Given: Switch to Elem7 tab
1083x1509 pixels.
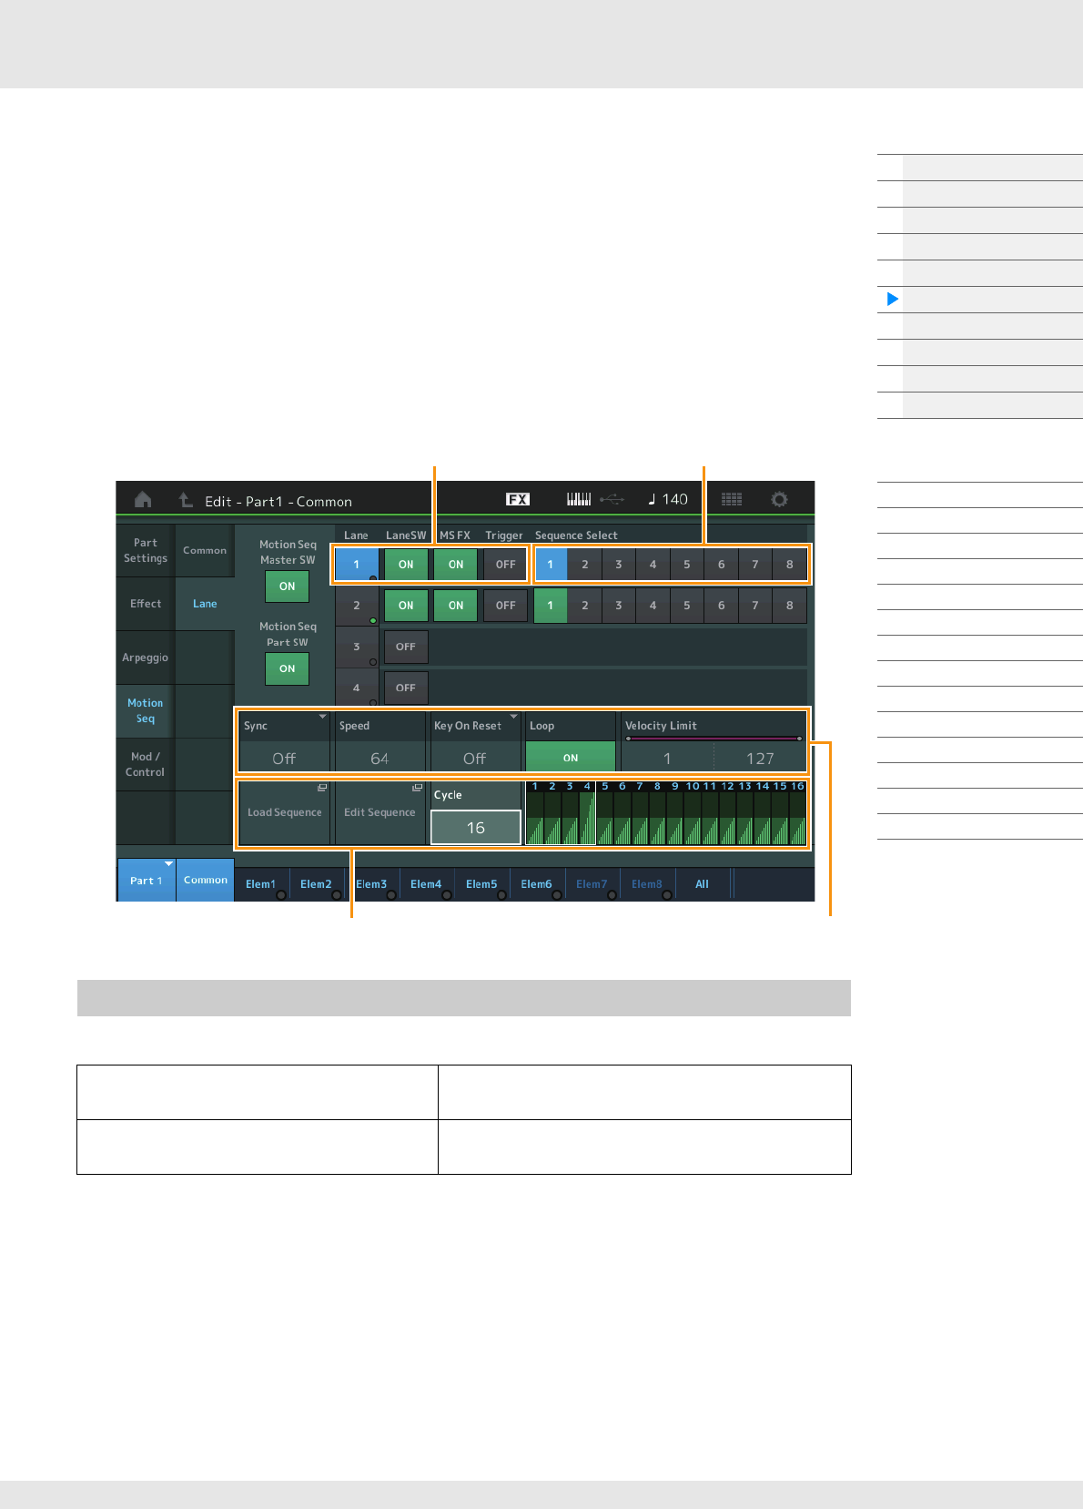Looking at the screenshot, I should 592,883.
